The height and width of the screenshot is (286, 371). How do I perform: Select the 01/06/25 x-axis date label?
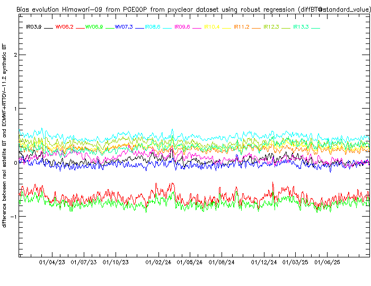(327, 262)
